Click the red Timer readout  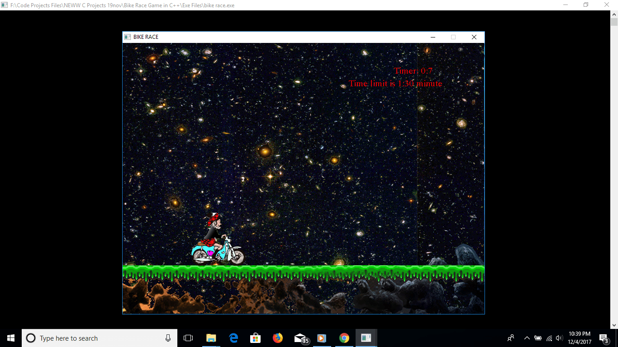click(413, 71)
